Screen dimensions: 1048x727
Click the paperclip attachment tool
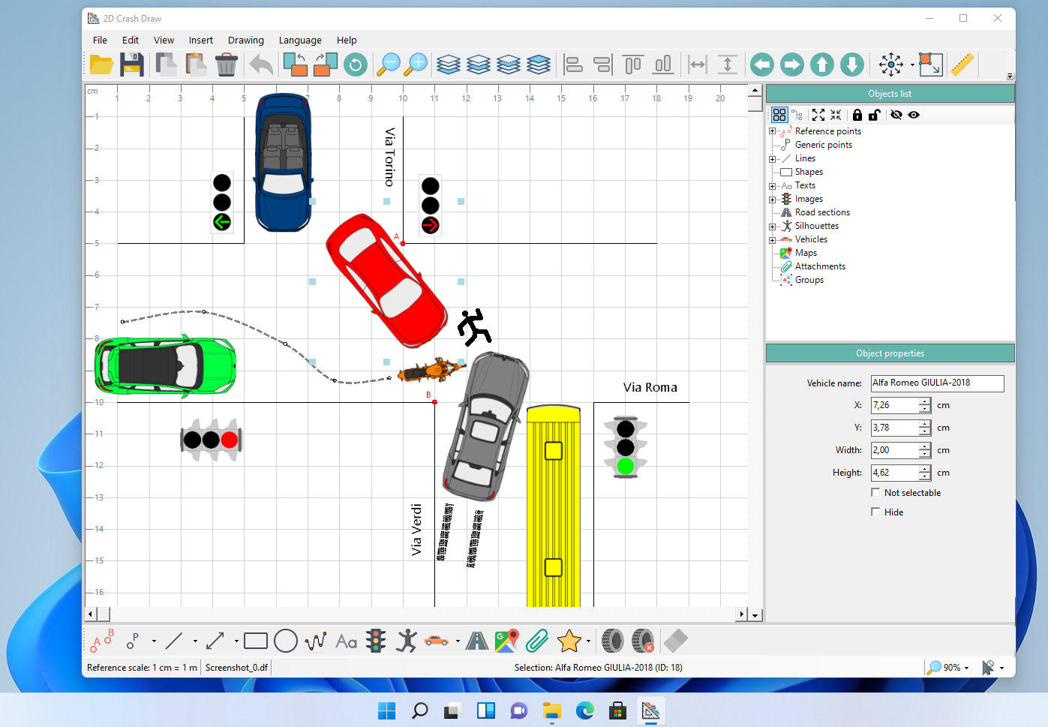pos(537,641)
